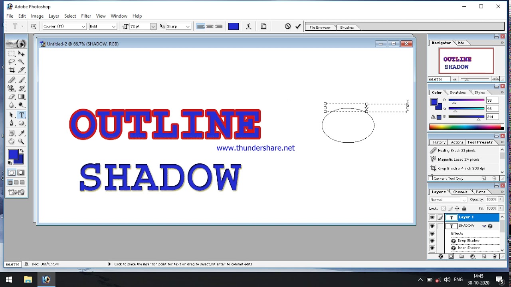511x287 pixels.
Task: Select the Eyedropper tool
Action: (21, 133)
